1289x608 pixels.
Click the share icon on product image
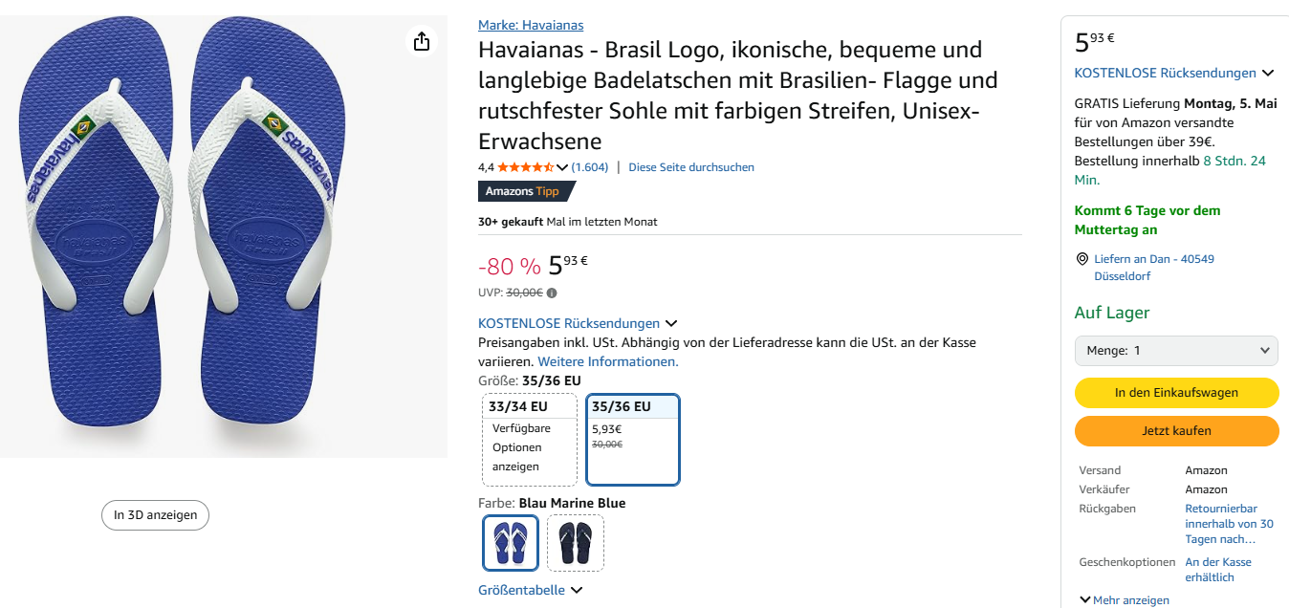422,41
